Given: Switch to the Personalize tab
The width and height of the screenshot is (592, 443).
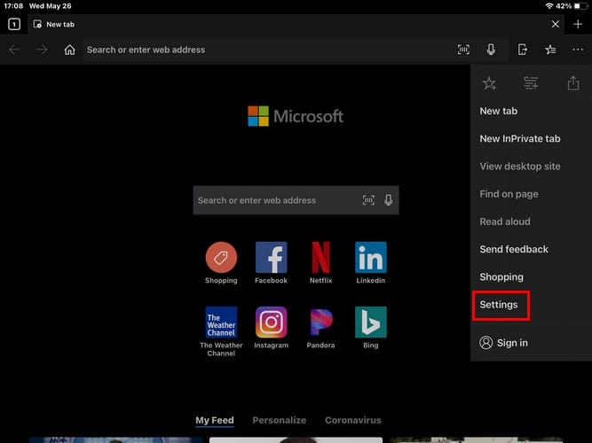Looking at the screenshot, I should click(279, 420).
